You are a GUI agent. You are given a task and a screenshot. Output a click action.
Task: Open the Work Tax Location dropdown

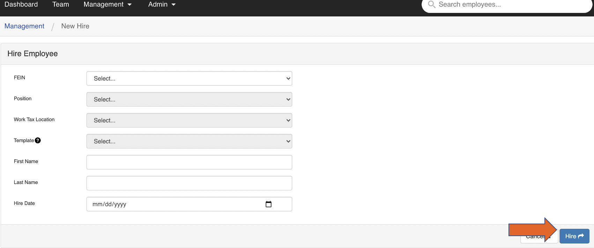[189, 121]
